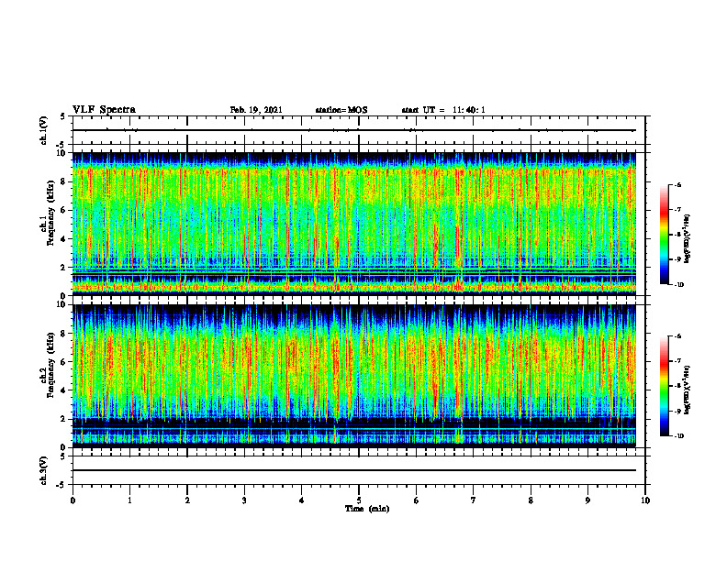This screenshot has height=561, width=727.
Task: Click the ch.1 spectrogram plot
Action: [x=354, y=224]
